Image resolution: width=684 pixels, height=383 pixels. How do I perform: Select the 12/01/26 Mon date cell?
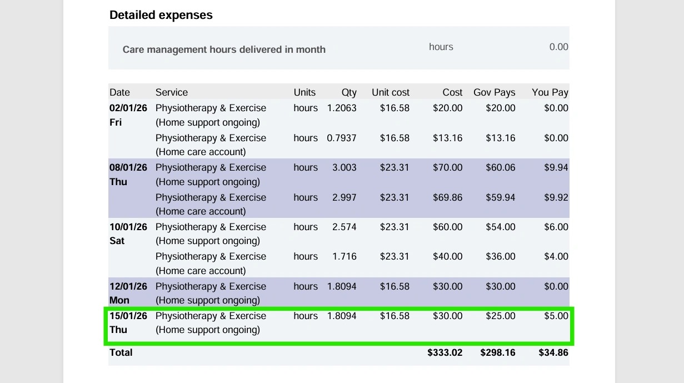tap(128, 294)
